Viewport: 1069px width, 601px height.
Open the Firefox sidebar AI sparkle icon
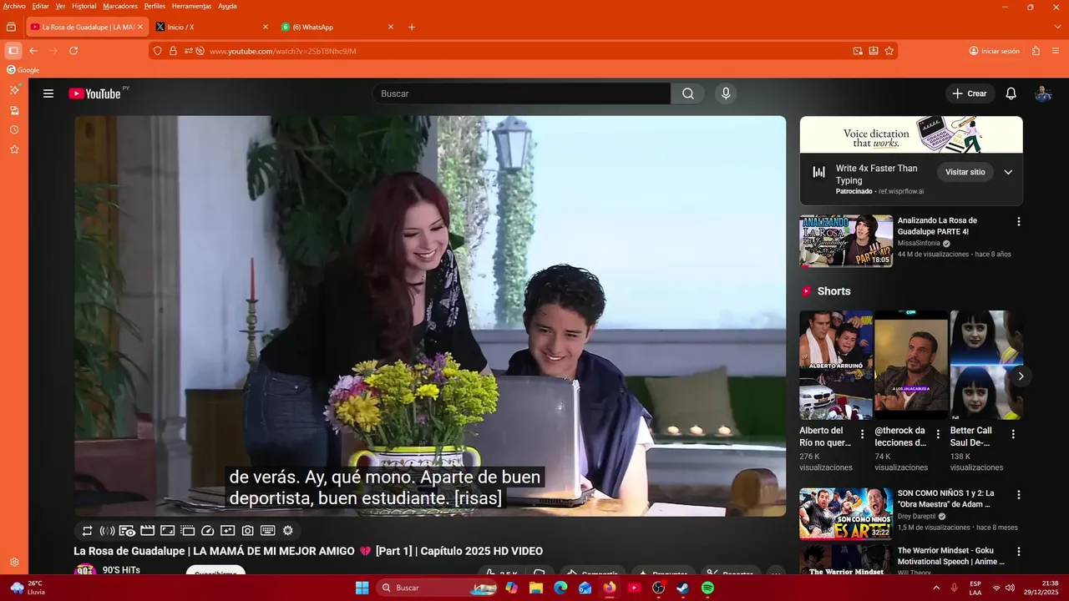tap(14, 89)
